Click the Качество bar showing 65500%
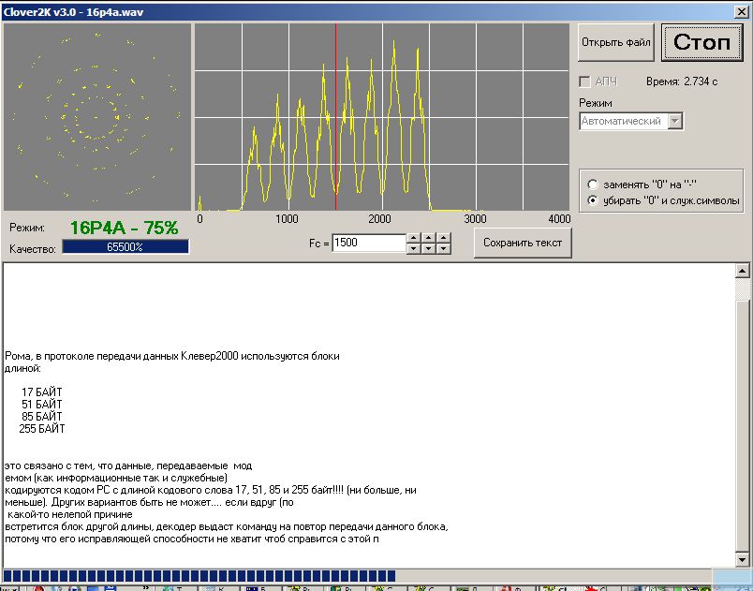Screen dimensions: 753x591 point(125,246)
